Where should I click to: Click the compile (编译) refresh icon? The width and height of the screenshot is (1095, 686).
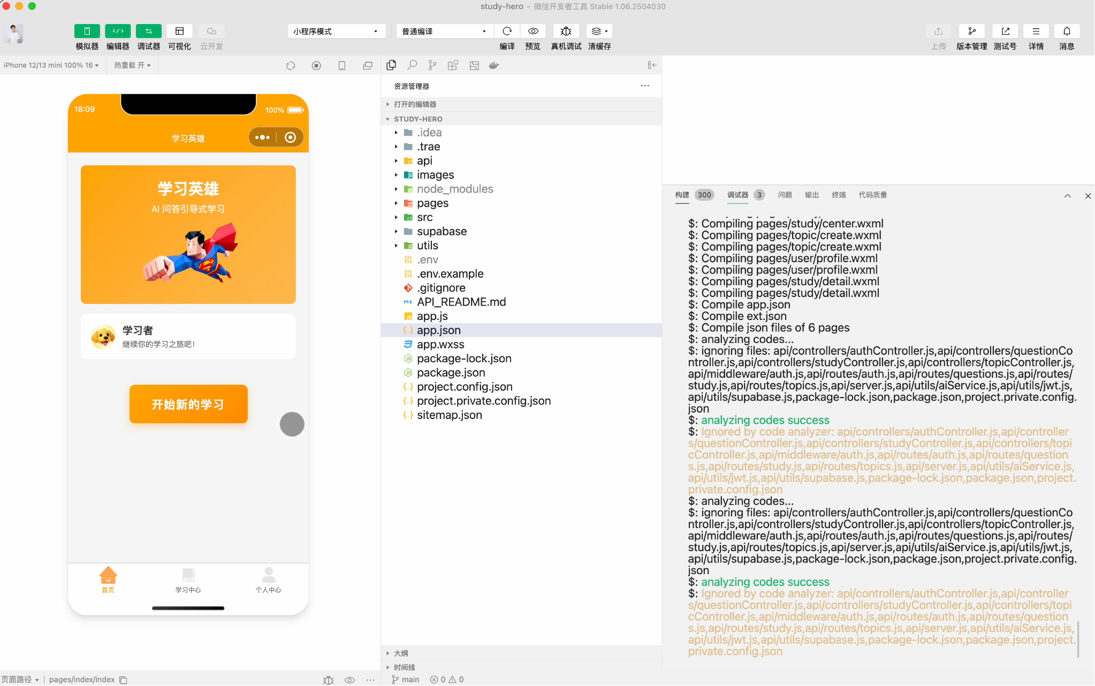507,31
